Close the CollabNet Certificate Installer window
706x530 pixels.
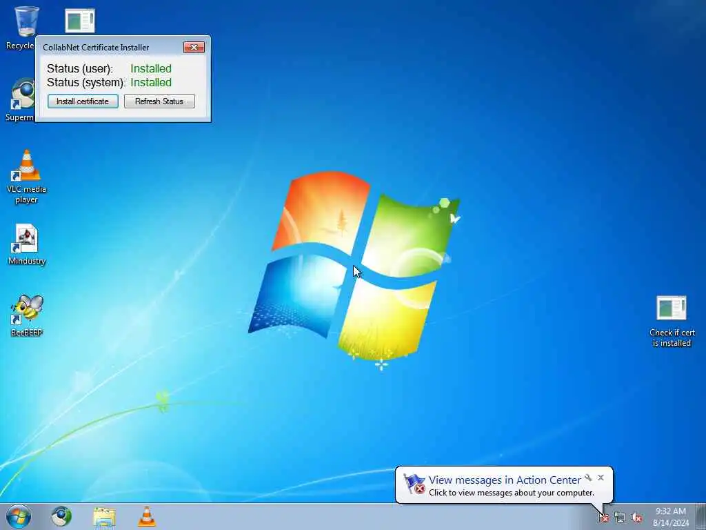pyautogui.click(x=194, y=48)
